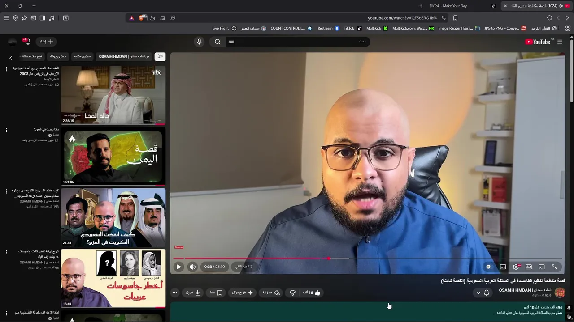Switch to TikTok - Make Your Day tab
The height and width of the screenshot is (322, 574).
pos(462,6)
